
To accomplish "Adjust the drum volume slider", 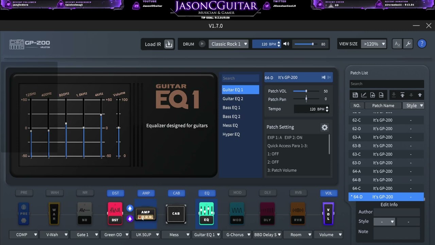I will click(x=307, y=44).
